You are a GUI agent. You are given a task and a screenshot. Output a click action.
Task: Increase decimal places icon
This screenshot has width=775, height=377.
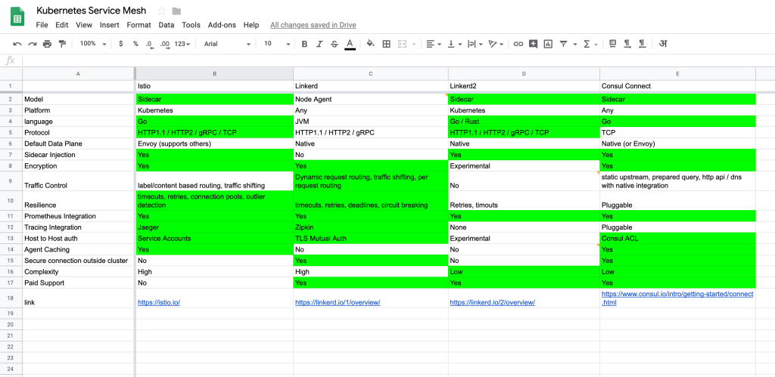[x=165, y=44]
